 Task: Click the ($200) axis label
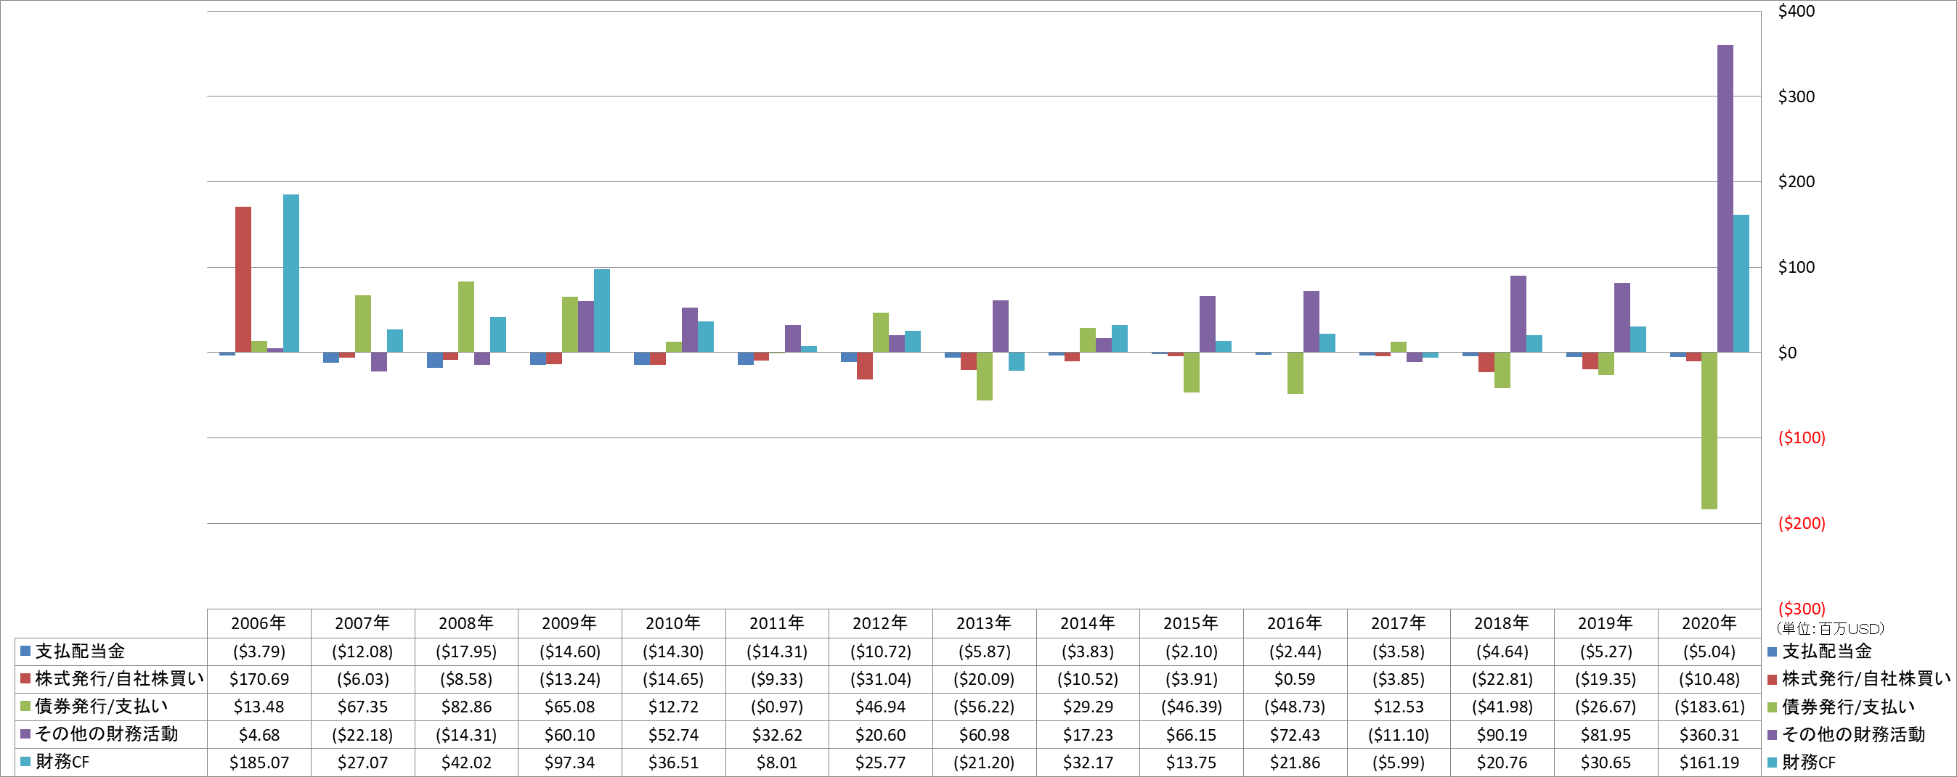(1802, 524)
